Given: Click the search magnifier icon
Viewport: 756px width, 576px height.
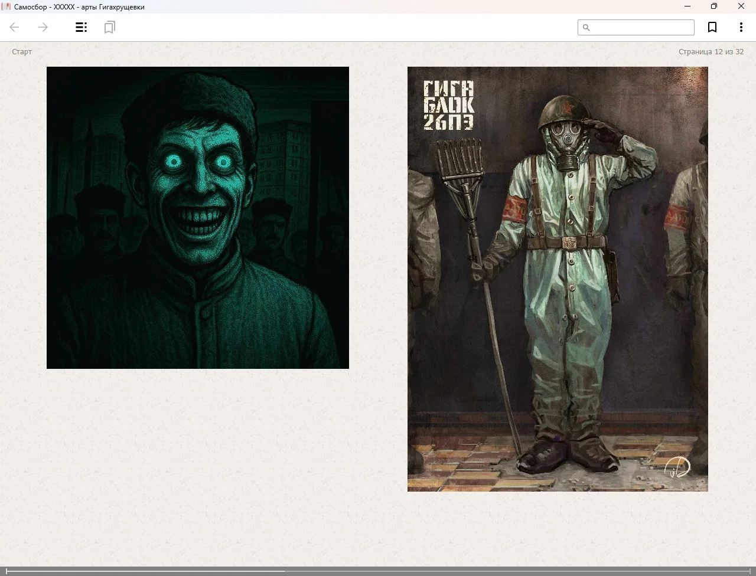Looking at the screenshot, I should (586, 28).
